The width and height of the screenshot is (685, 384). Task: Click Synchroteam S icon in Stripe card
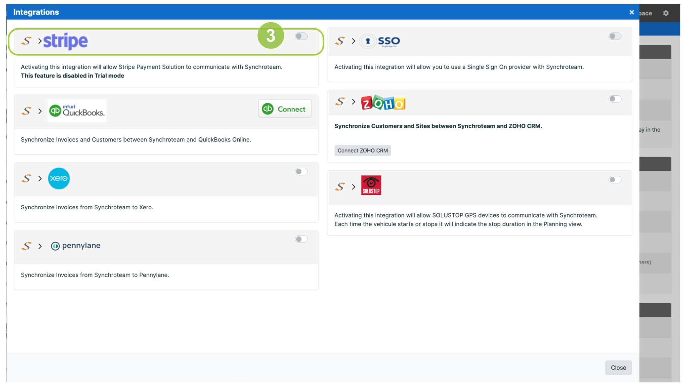pyautogui.click(x=27, y=41)
